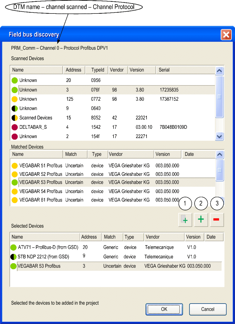This screenshot has height=324, width=235.
Task: Click green icon beside ATV71 – Profibus-D
Action: pyautogui.click(x=13, y=248)
